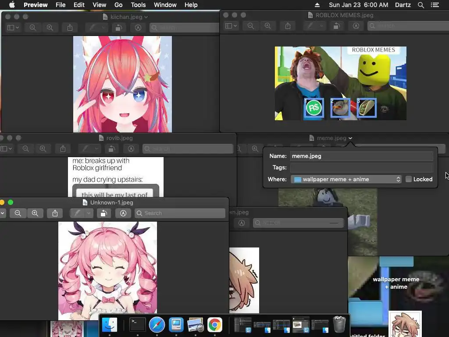Open Finder from the Dock
This screenshot has height=337, width=449.
tap(110, 325)
